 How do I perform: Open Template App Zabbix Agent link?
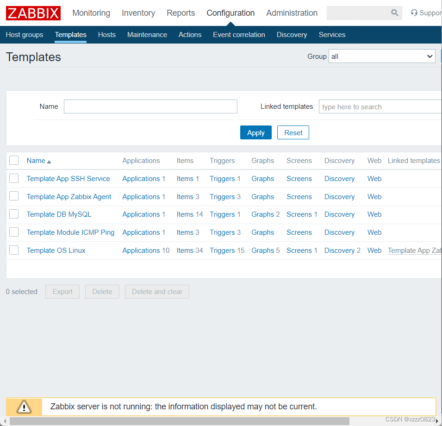tap(69, 197)
